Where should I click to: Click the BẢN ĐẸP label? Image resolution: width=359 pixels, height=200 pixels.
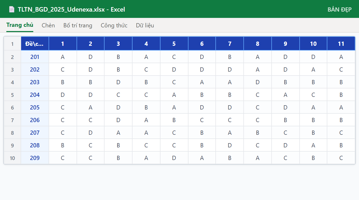click(x=339, y=9)
